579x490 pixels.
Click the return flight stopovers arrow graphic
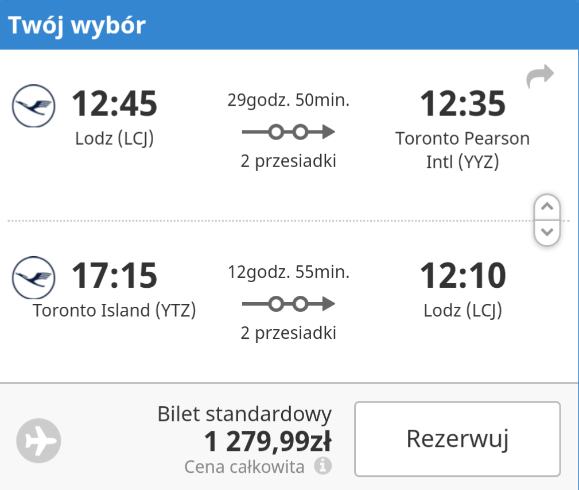(x=289, y=304)
